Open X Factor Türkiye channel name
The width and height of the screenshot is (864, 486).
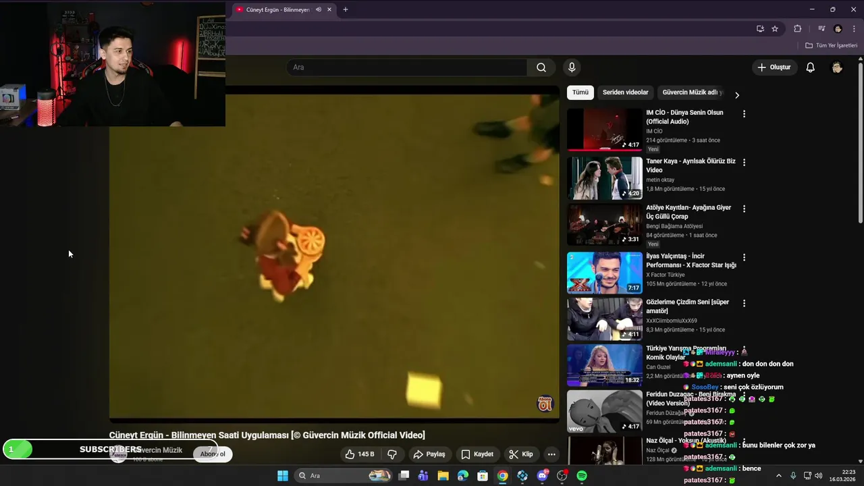coord(666,275)
